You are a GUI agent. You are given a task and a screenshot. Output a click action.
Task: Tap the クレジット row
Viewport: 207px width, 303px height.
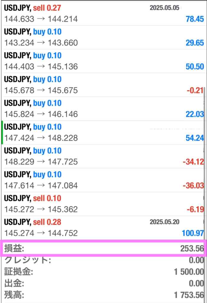tap(103, 260)
